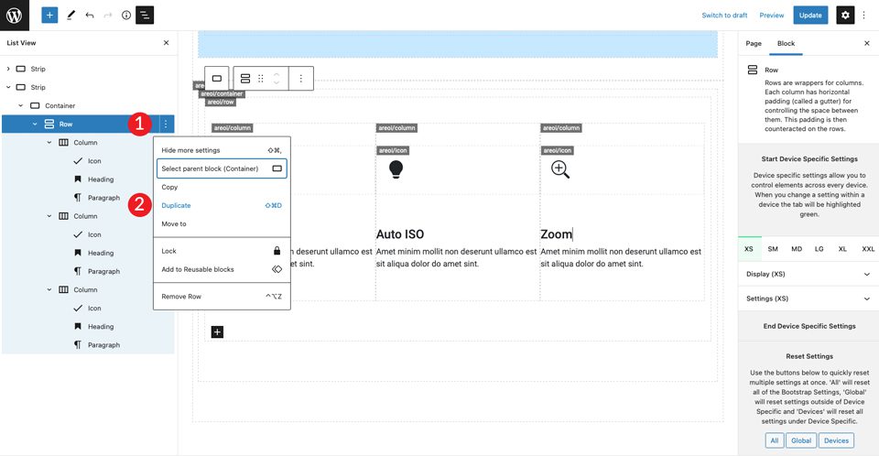This screenshot has width=879, height=456.
Task: Click the Undo arrow icon
Action: [90, 16]
